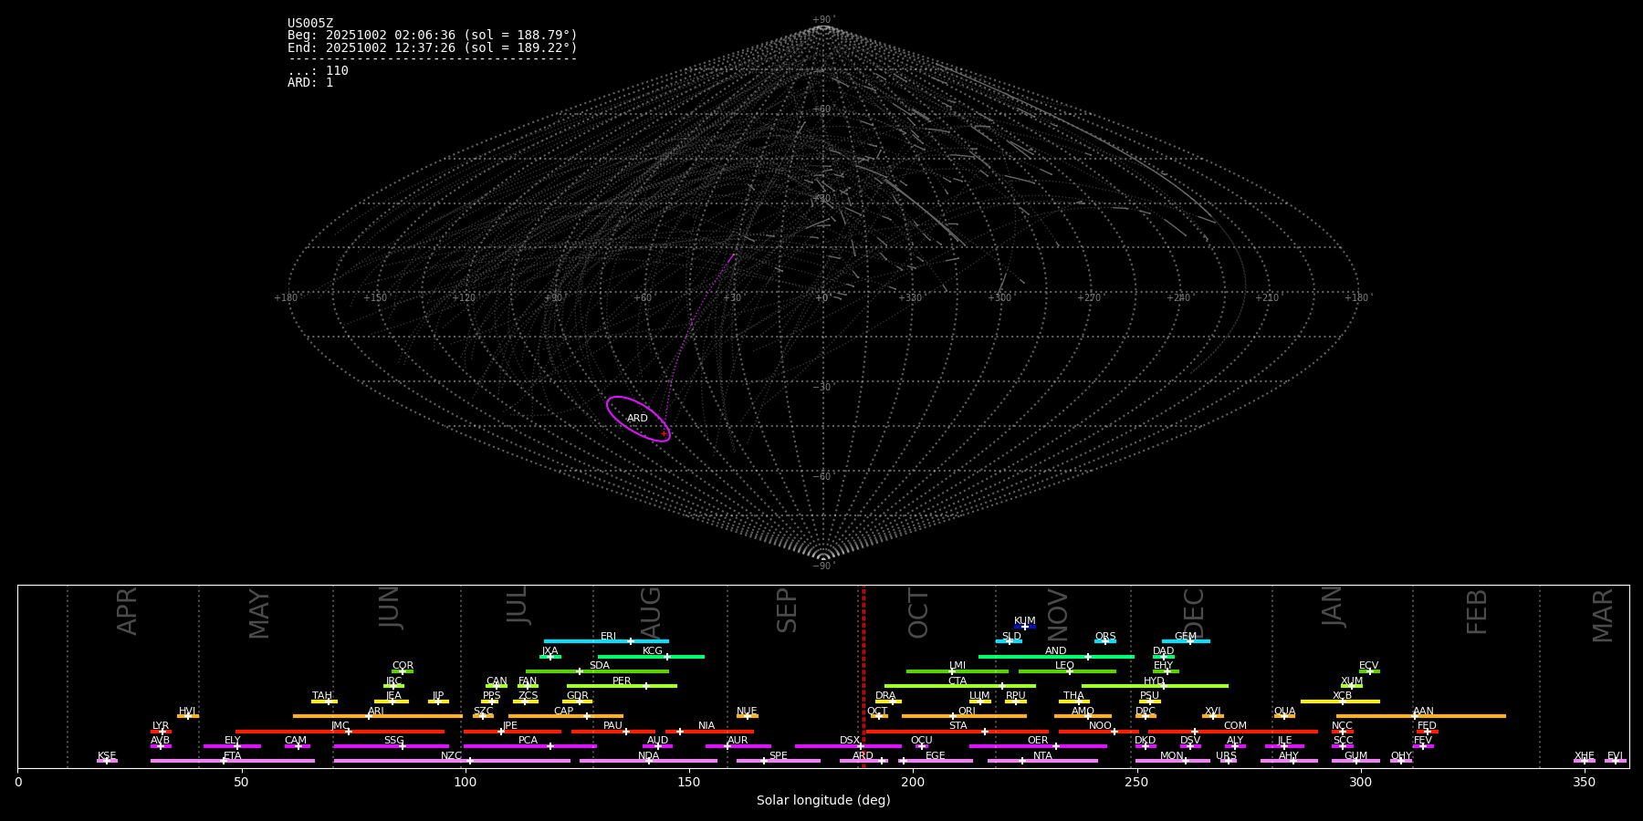Click the ORI shower label
Image resolution: width=1643 pixels, height=821 pixels.
coord(967,712)
